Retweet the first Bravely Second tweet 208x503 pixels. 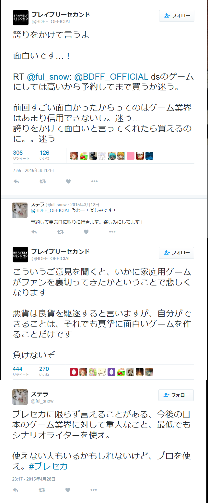pos(42,181)
